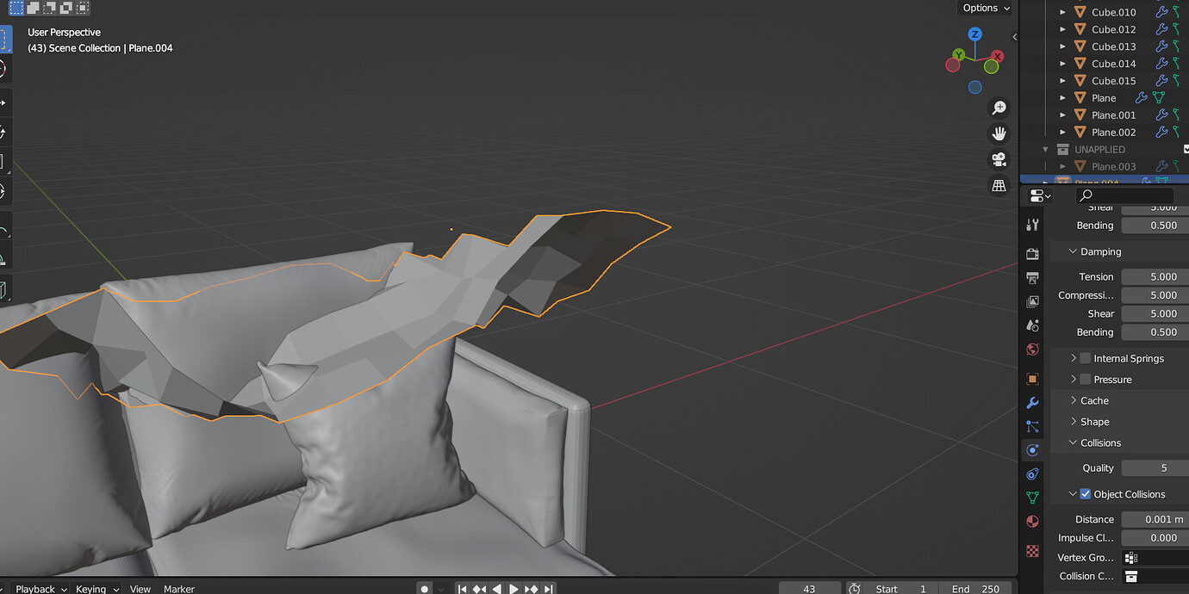Open the Scene properties tab
Image resolution: width=1189 pixels, height=594 pixels.
(1032, 325)
